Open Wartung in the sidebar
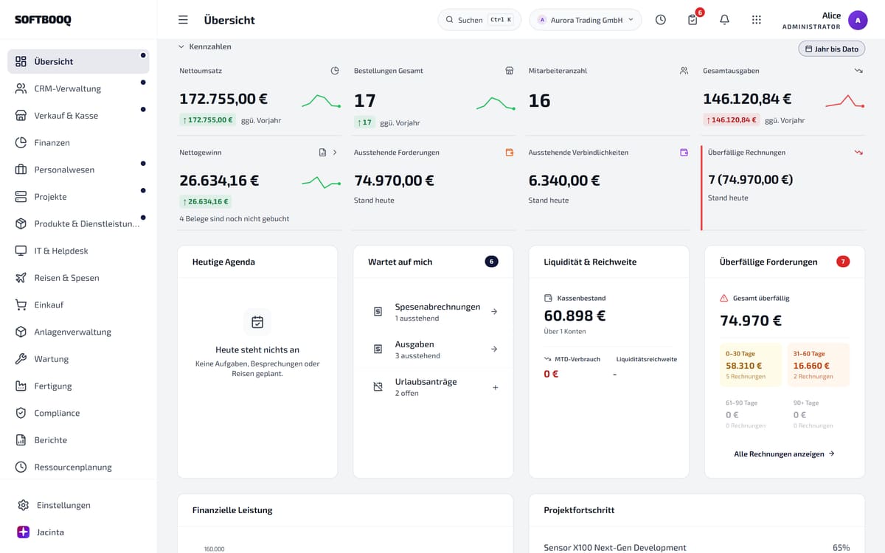Screen dimensions: 885x553 pyautogui.click(x=78, y=359)
